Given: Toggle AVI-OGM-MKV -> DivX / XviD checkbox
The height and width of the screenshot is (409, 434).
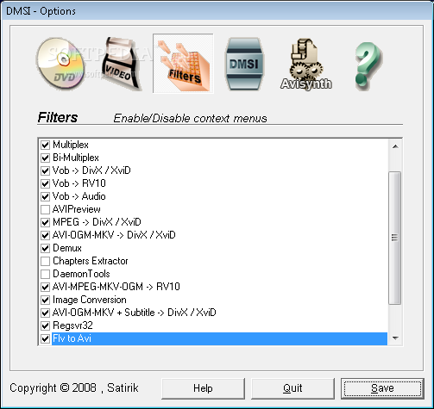Looking at the screenshot, I should click(x=45, y=235).
